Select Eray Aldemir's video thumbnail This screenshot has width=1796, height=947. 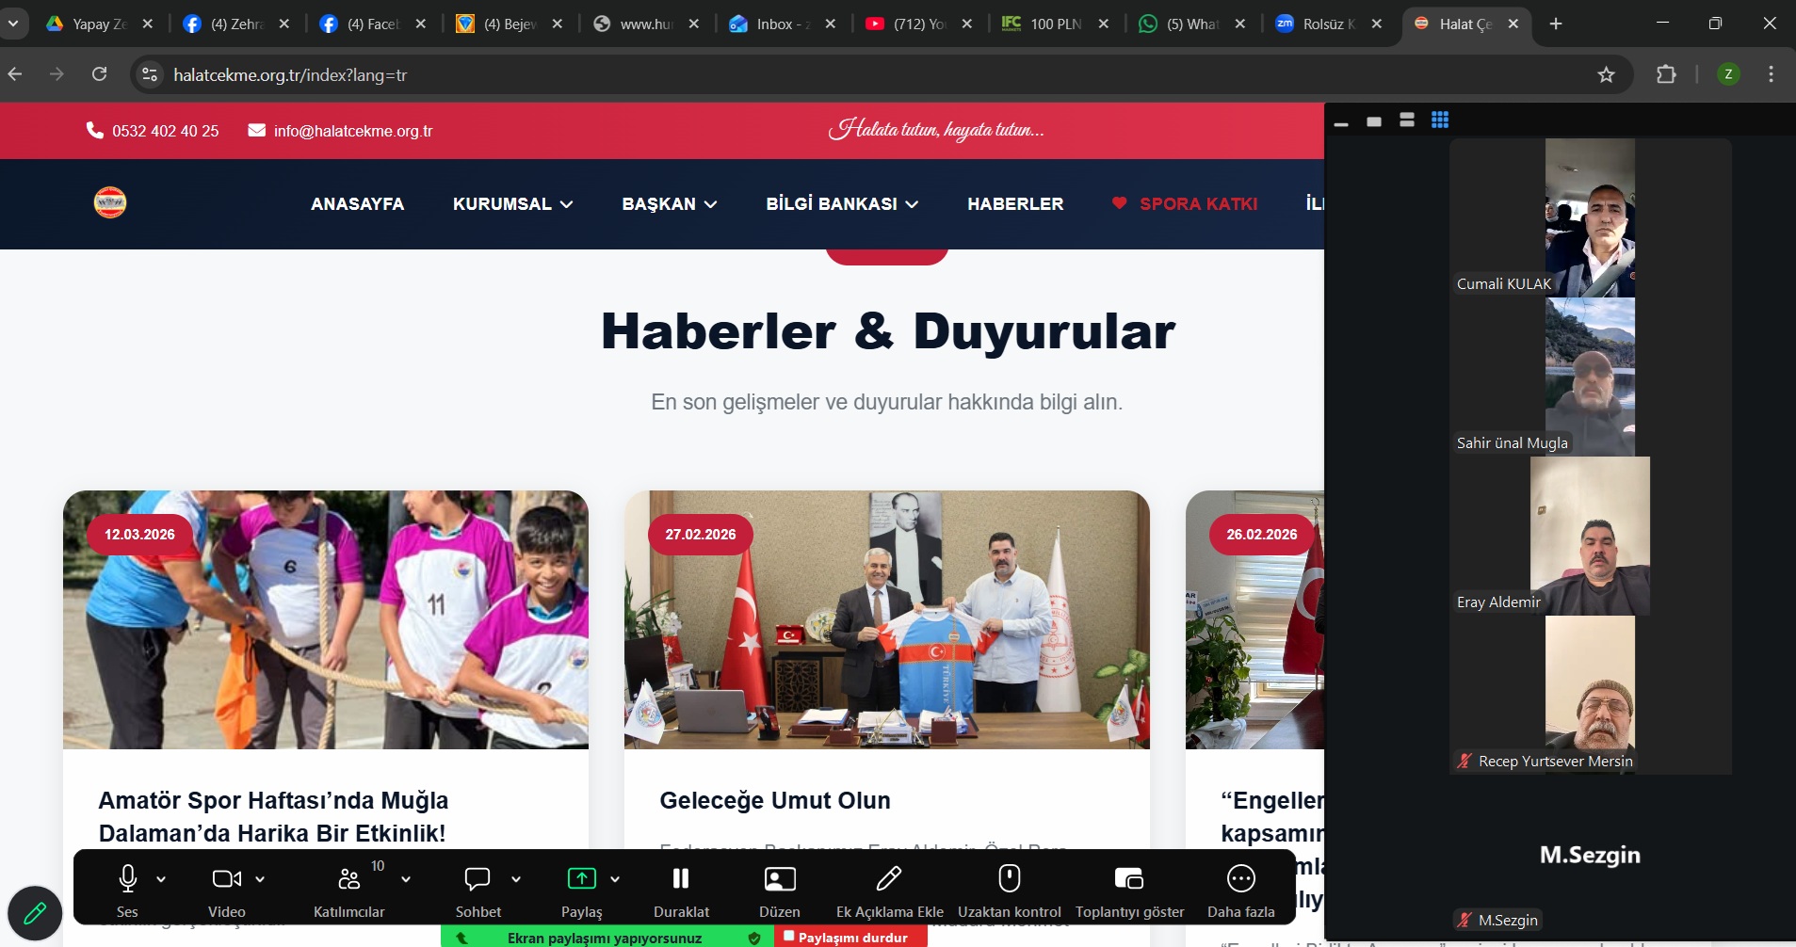click(x=1590, y=536)
